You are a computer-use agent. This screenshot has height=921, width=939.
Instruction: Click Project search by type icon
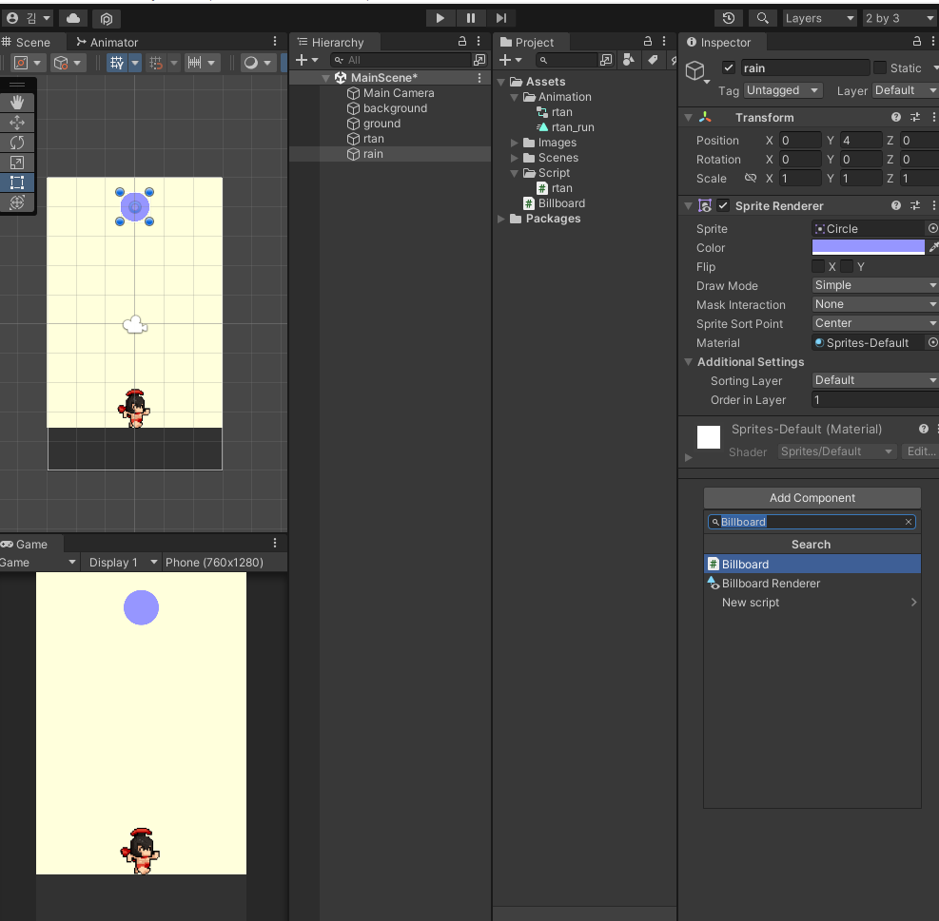[628, 60]
